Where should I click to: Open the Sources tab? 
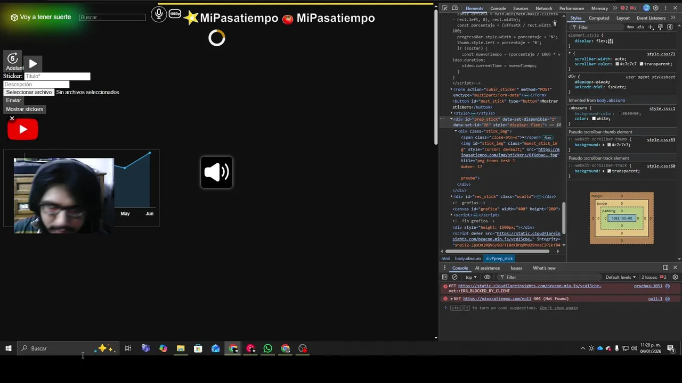click(x=521, y=8)
